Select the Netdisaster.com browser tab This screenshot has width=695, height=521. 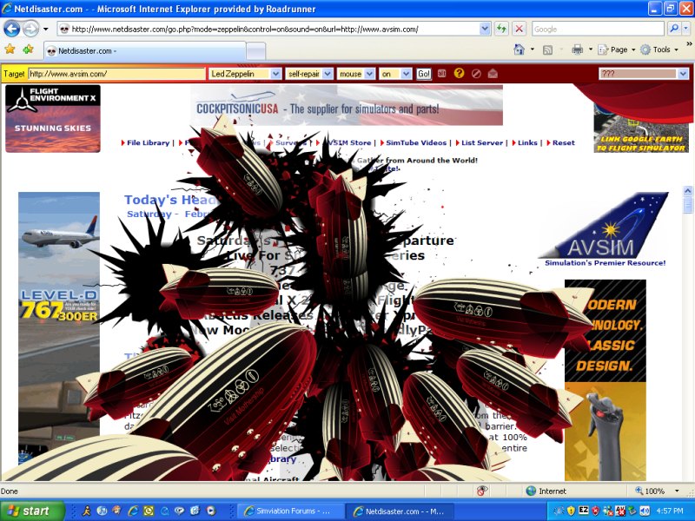coord(145,51)
